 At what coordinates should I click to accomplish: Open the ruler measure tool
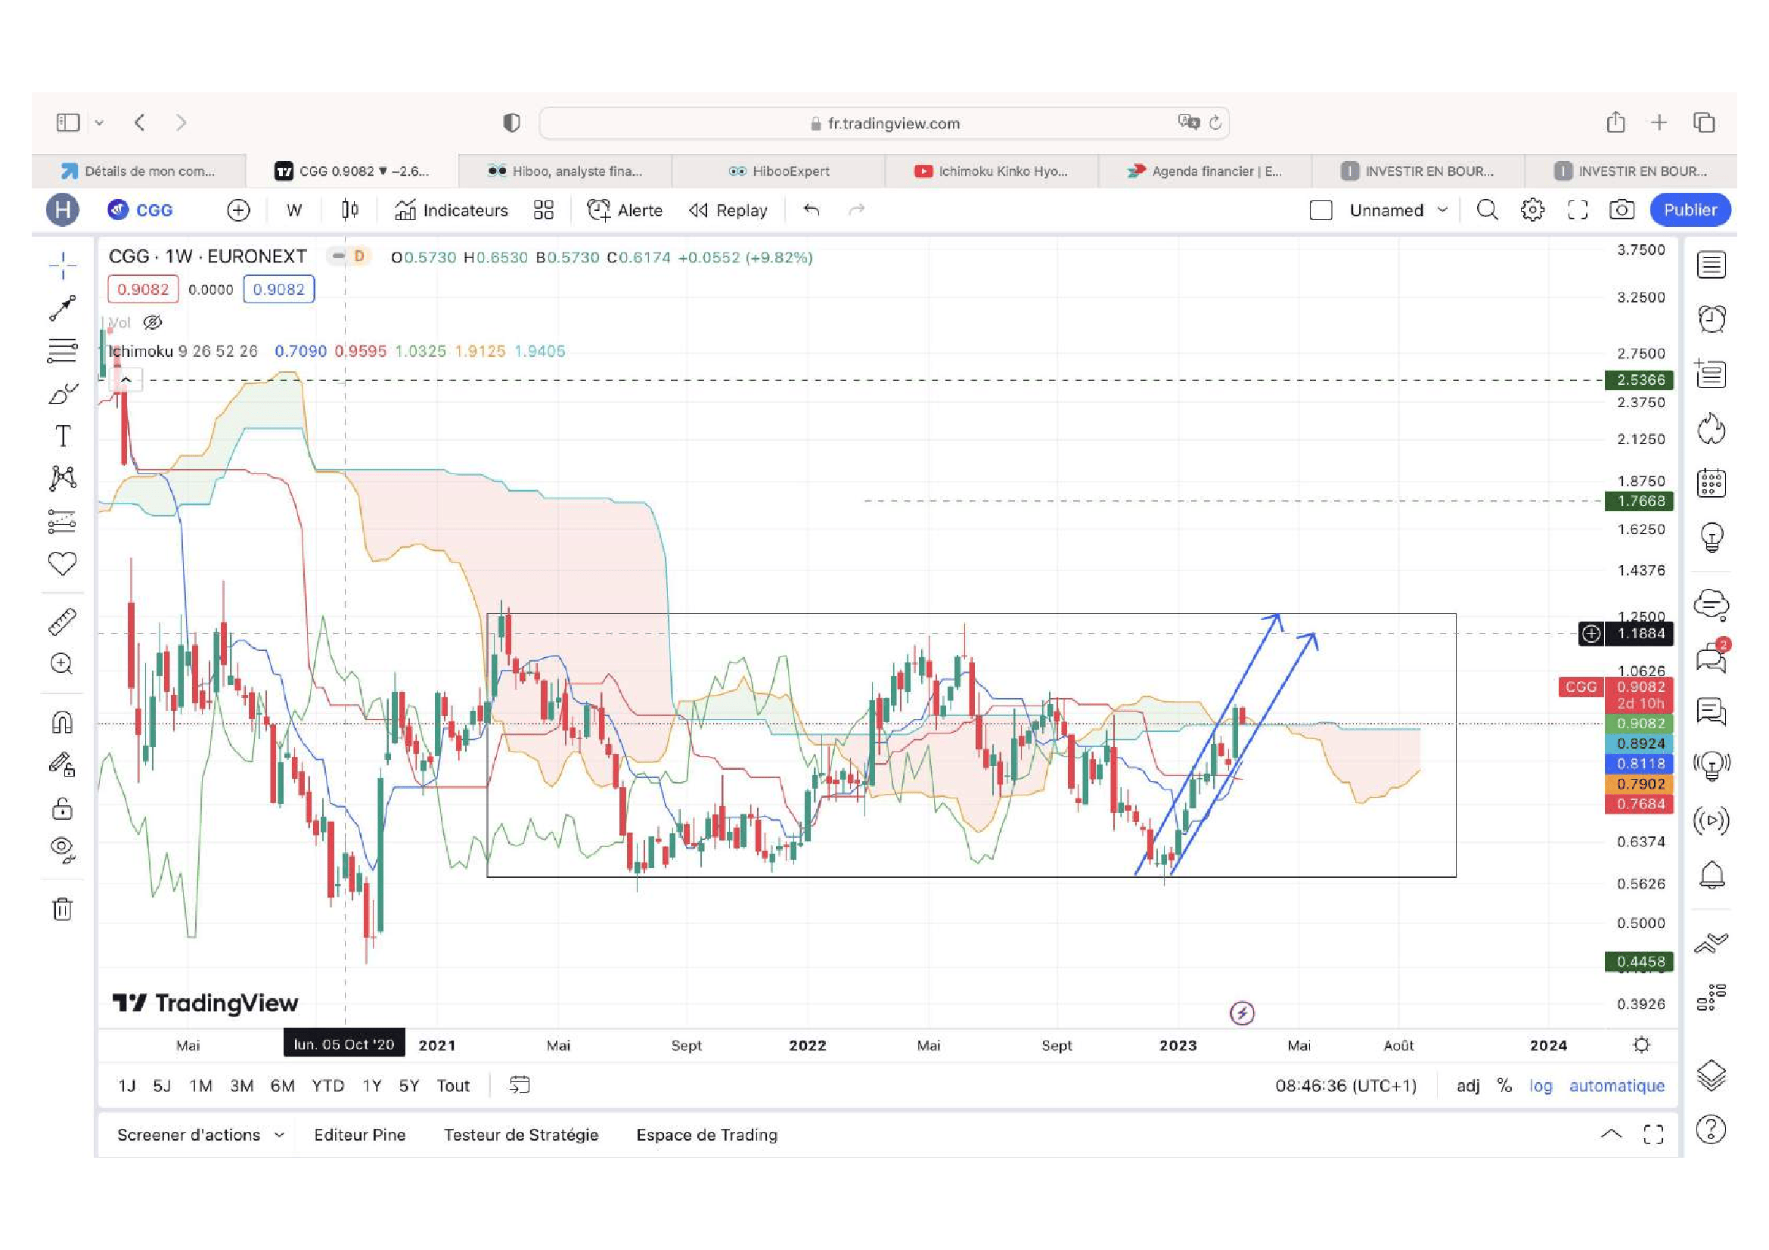click(x=63, y=622)
